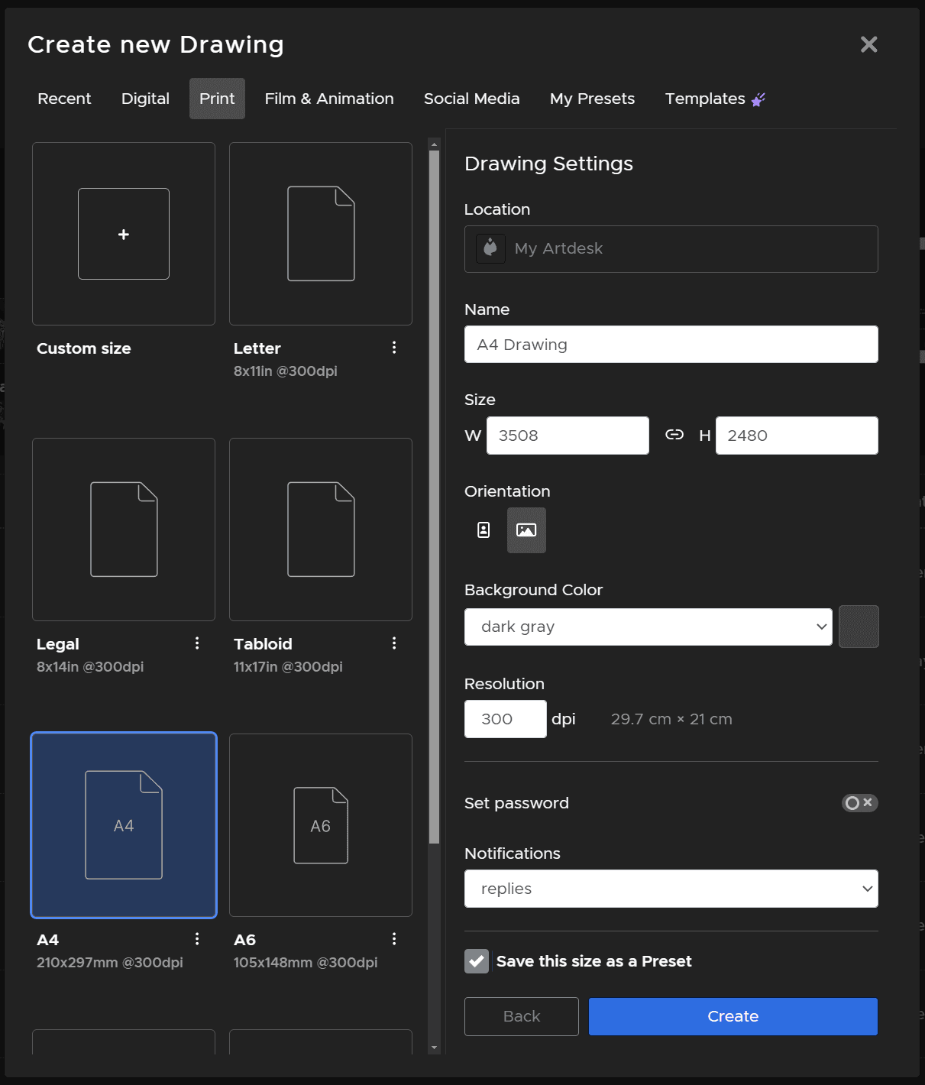Choose the Custom size thumbnail
The image size is (925, 1085).
point(124,234)
